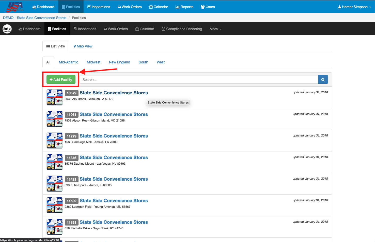
Task: Click address 85376 Daphne Mount - Las Vegas
Action: (95, 164)
